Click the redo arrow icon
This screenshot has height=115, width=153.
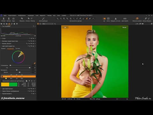click(32, 19)
